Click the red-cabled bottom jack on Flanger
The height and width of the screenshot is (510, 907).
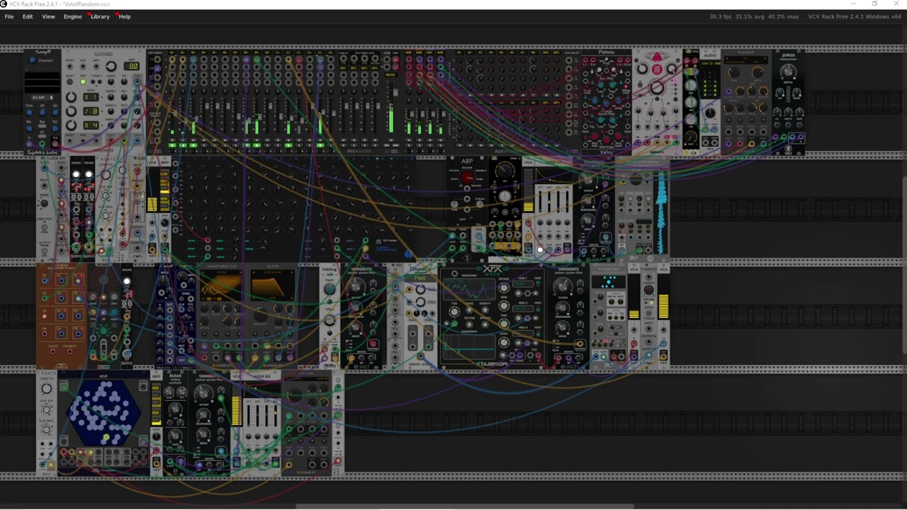coord(740,144)
